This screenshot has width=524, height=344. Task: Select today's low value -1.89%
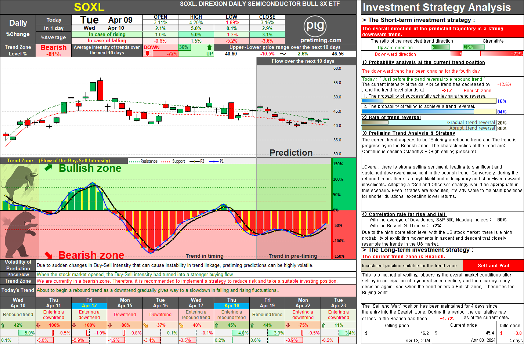click(x=231, y=22)
